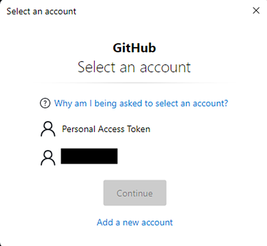The image size is (267, 246).
Task: Open "Why am I being asked" link
Action: click(x=141, y=103)
